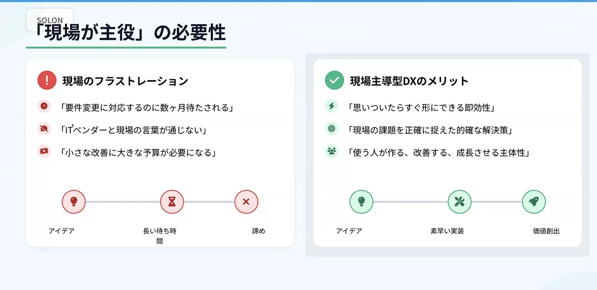The width and height of the screenshot is (597, 290).
Task: Click the people group icon beside 主体性
Action: [332, 151]
